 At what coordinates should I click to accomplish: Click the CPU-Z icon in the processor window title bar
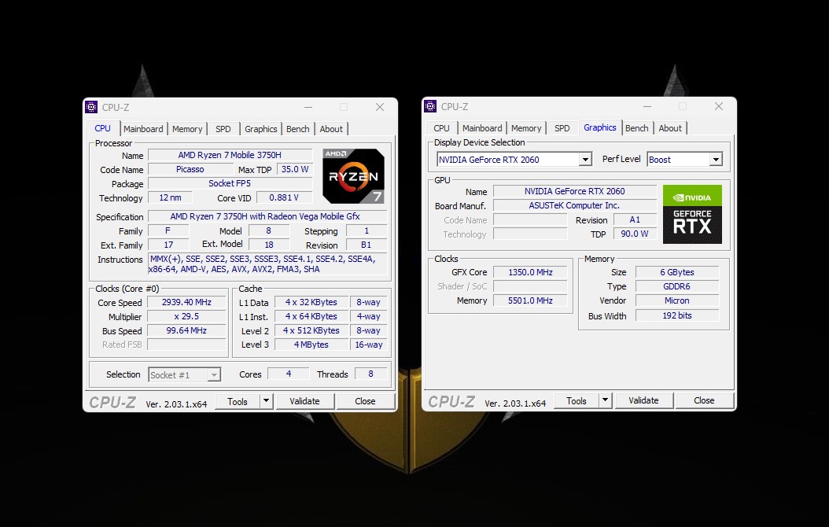[x=92, y=107]
